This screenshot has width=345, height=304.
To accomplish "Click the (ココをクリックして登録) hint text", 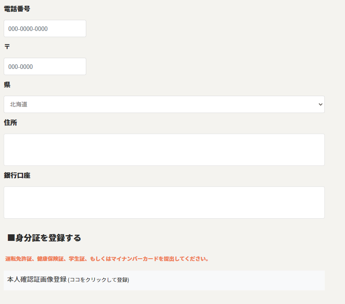I will point(98,280).
